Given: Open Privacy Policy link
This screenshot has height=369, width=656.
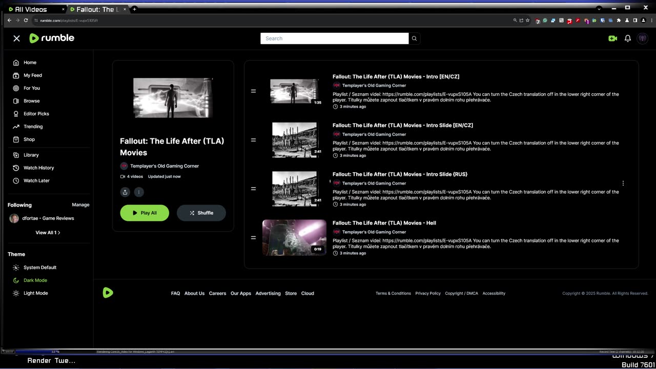Looking at the screenshot, I should pyautogui.click(x=428, y=294).
